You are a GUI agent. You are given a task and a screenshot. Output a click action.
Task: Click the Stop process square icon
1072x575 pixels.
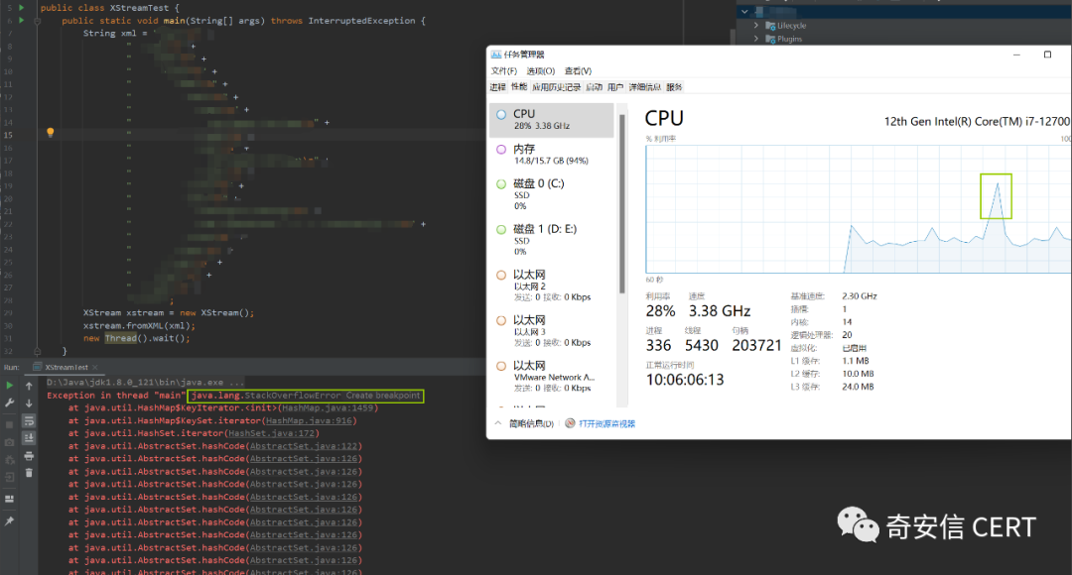[x=10, y=424]
